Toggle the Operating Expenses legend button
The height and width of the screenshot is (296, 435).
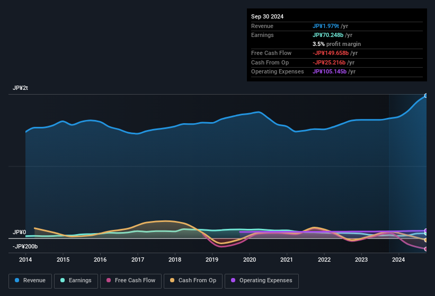pos(262,281)
